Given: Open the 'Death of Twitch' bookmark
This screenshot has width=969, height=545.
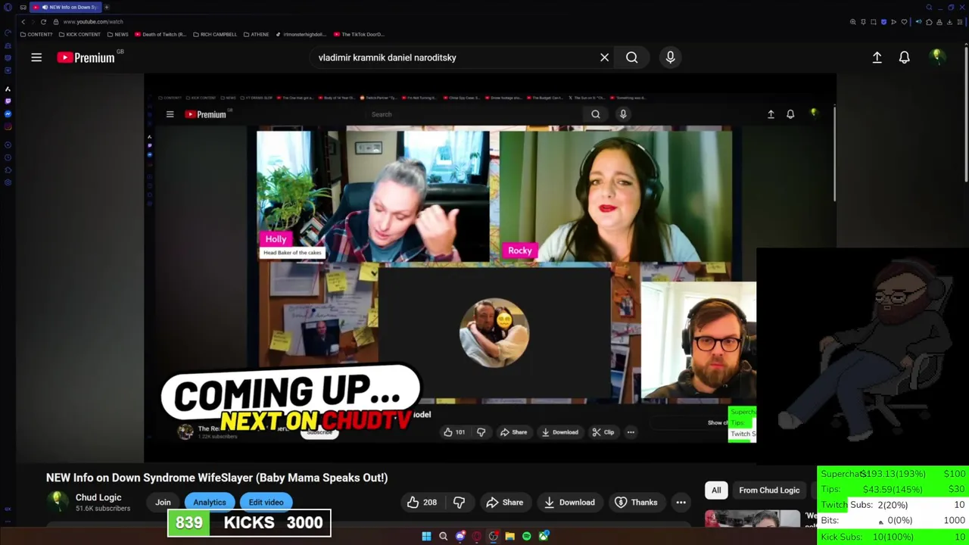Looking at the screenshot, I should [x=160, y=34].
